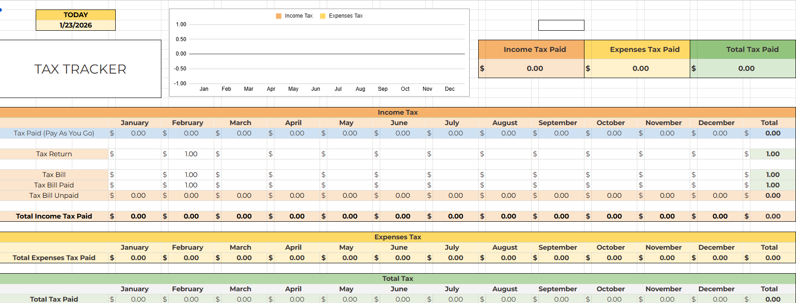Select the Tax Bill Unpaid row label

(54, 196)
